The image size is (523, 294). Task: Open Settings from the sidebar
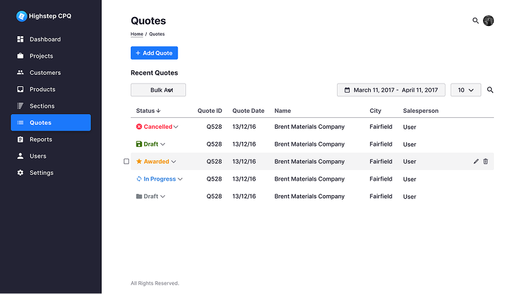click(x=41, y=173)
